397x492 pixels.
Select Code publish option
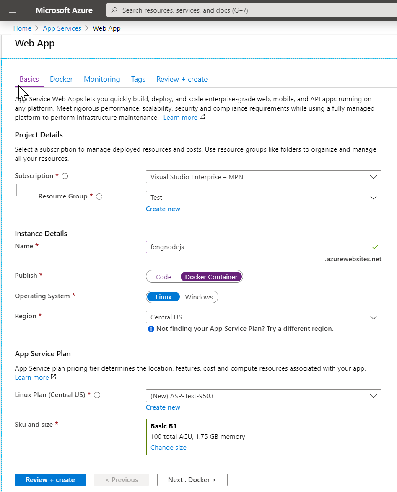click(x=163, y=277)
